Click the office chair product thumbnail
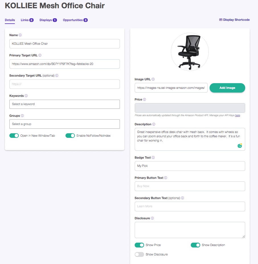 [x=190, y=52]
